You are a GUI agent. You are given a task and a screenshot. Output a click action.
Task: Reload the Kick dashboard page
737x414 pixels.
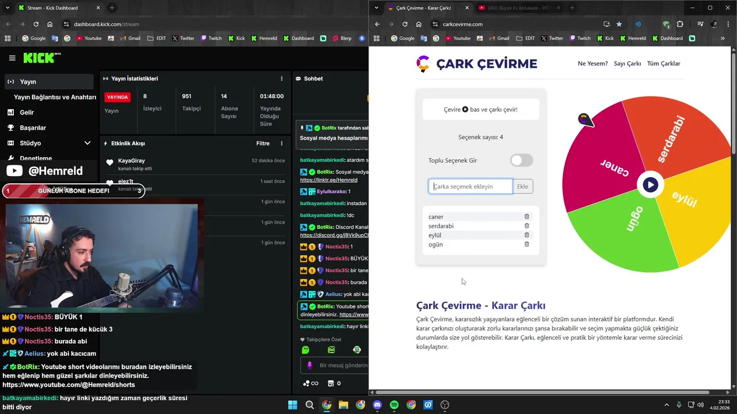coord(36,24)
